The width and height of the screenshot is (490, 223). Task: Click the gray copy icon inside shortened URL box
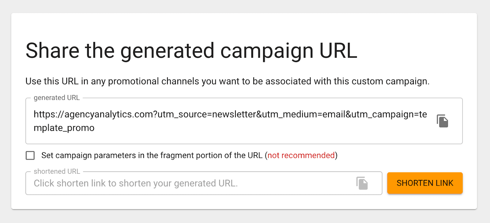tap(361, 183)
